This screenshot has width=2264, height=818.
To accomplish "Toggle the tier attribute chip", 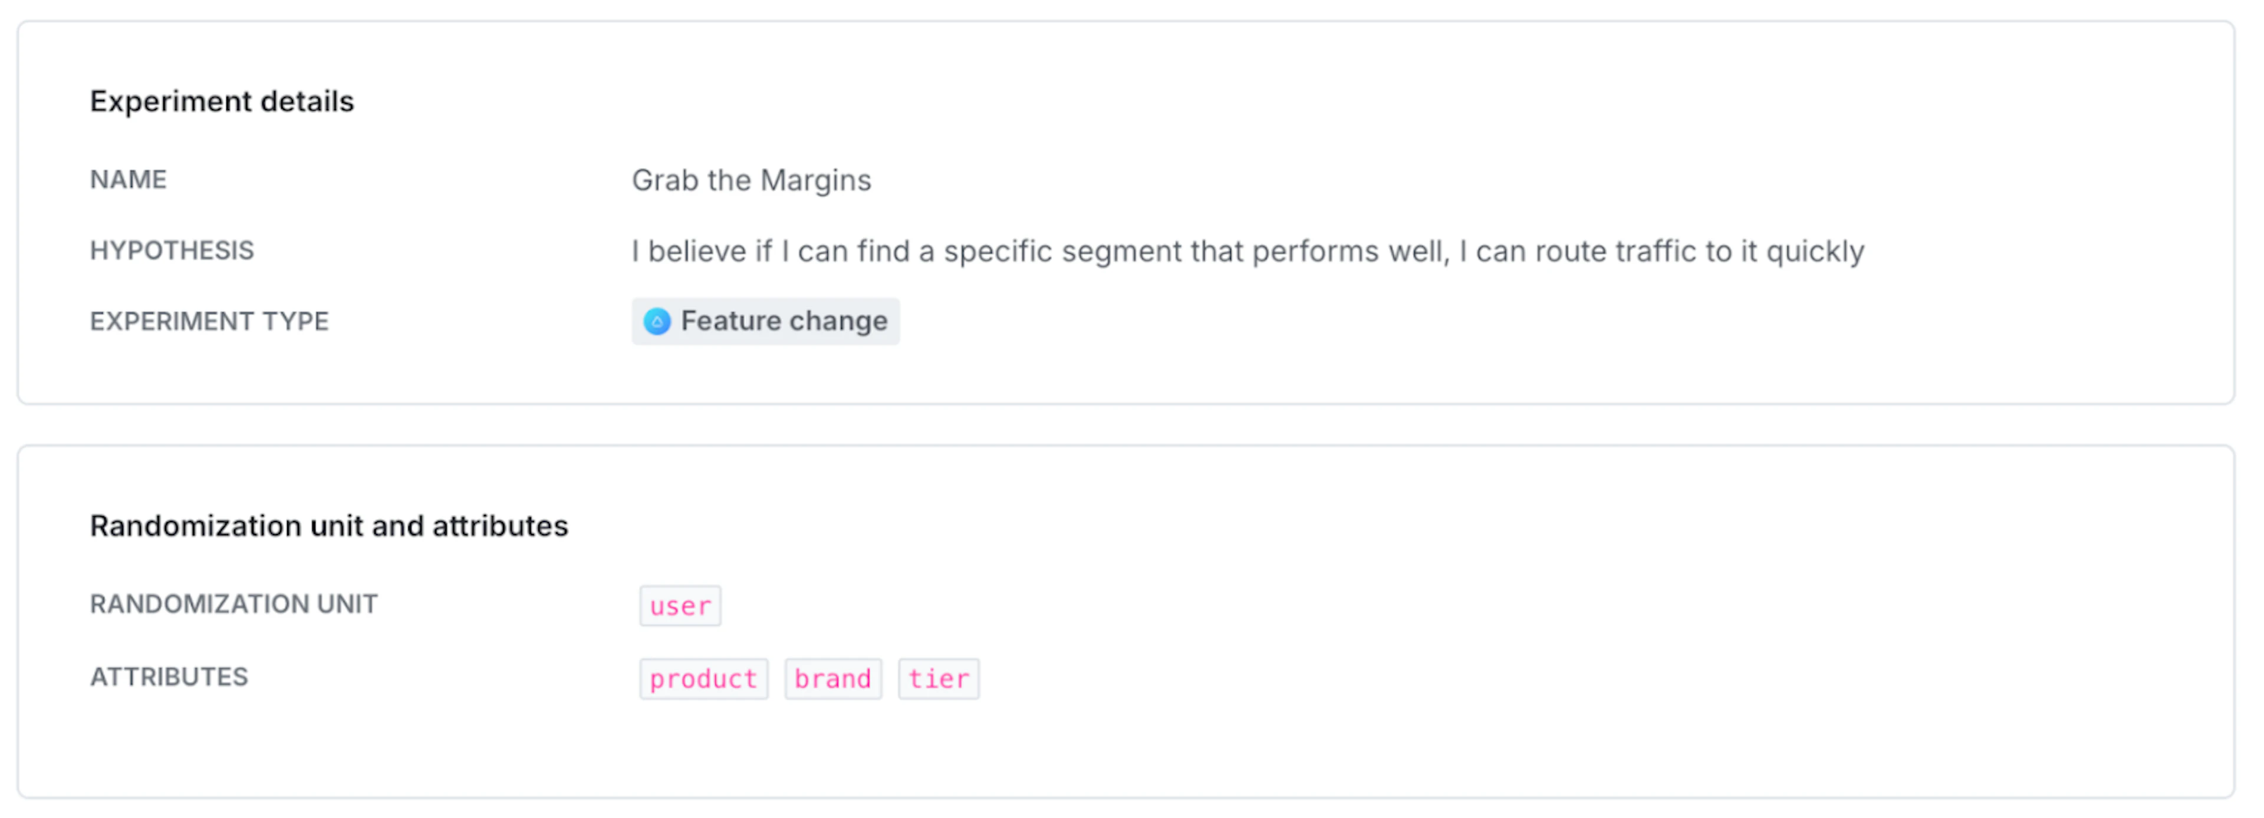I will point(938,678).
